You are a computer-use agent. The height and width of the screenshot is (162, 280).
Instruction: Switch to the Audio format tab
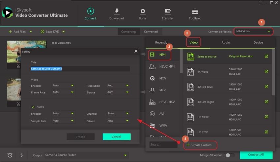point(226,42)
